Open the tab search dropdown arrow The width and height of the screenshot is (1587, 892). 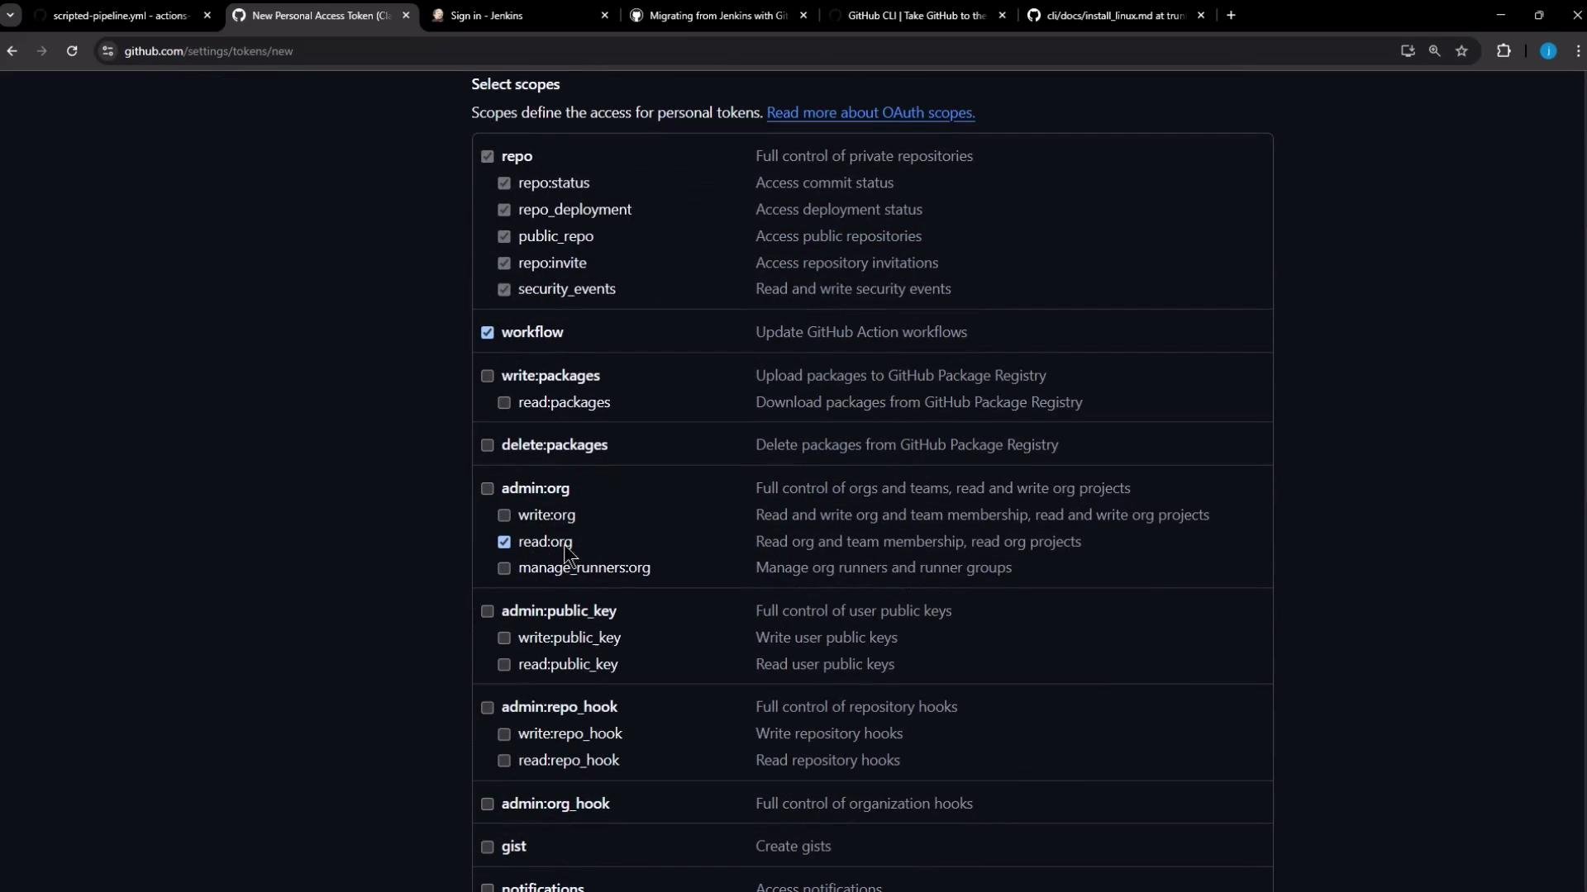(10, 16)
